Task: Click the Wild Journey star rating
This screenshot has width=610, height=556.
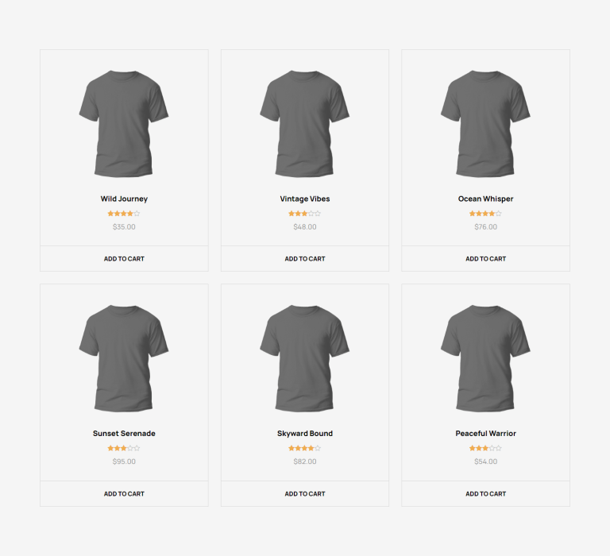Action: click(x=124, y=213)
